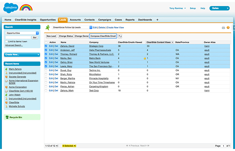
Task: Click the Create New View link
Action: 115,28
